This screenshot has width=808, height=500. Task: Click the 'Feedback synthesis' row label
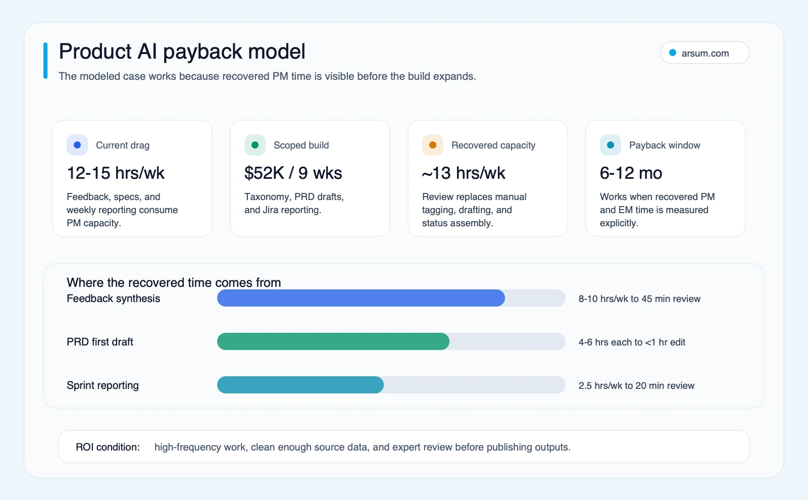(114, 298)
